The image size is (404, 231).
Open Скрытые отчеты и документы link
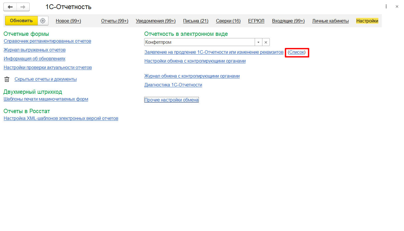[46, 79]
